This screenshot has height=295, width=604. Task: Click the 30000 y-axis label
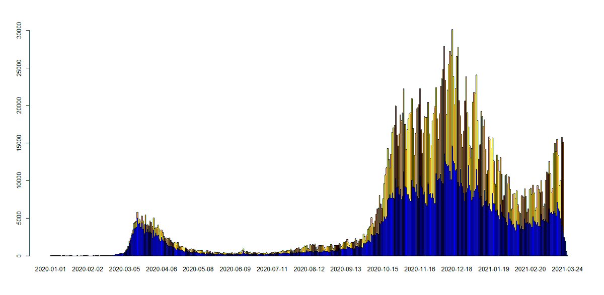tap(19, 30)
